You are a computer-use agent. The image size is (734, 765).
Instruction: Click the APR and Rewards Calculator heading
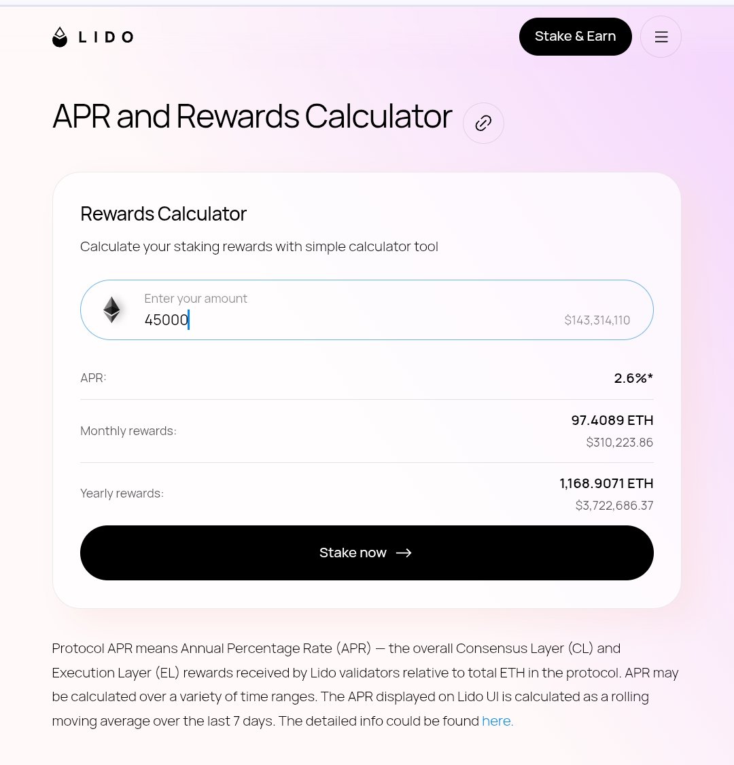click(x=251, y=117)
